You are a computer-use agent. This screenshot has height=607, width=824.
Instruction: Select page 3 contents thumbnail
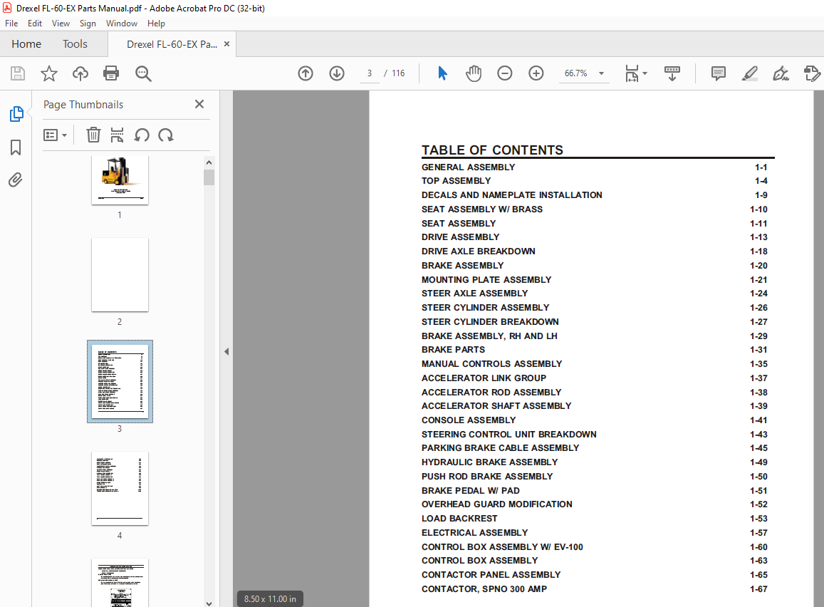click(x=120, y=381)
